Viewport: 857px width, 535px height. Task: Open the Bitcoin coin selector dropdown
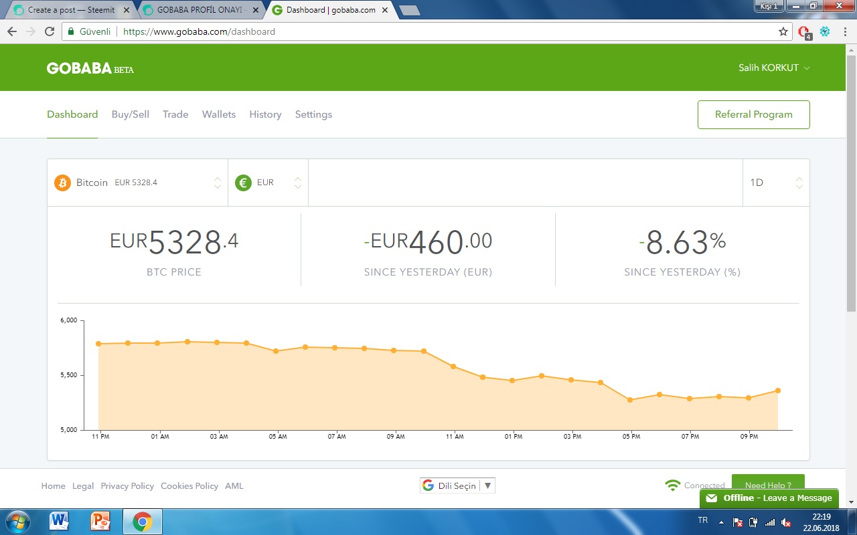[137, 183]
